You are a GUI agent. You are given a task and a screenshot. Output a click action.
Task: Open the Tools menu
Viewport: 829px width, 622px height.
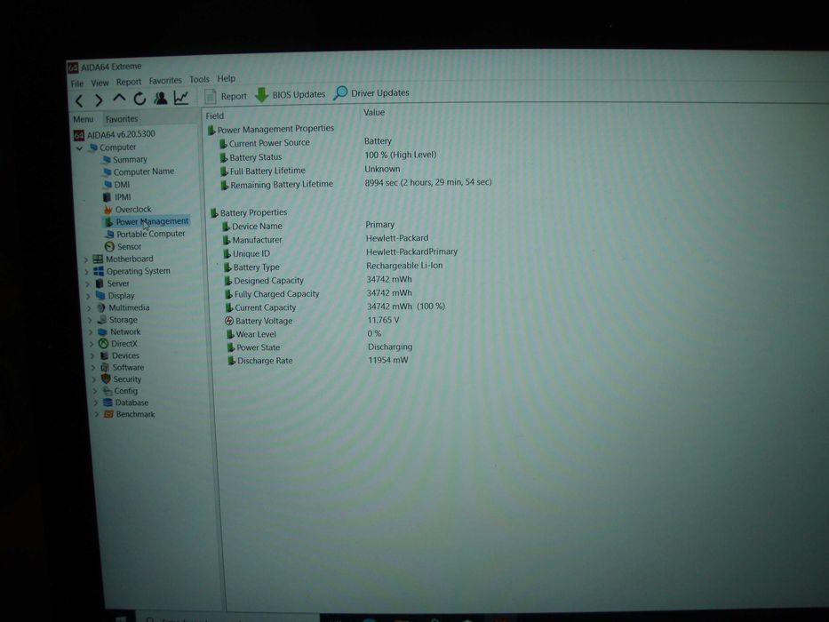[x=199, y=79]
